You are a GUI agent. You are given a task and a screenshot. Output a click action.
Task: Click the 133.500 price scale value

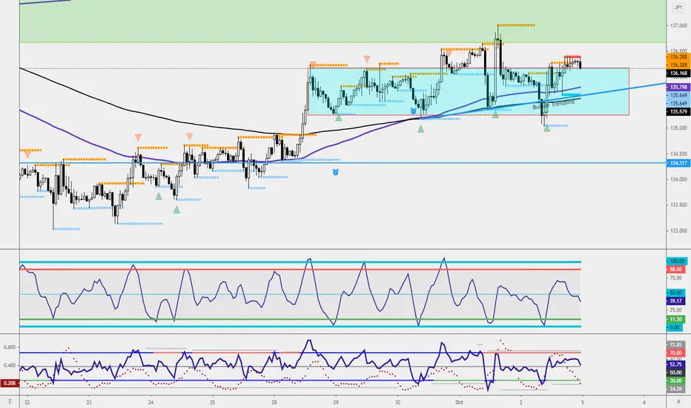click(678, 205)
